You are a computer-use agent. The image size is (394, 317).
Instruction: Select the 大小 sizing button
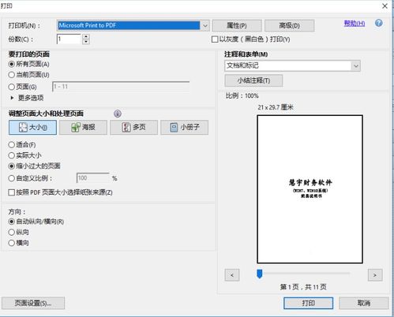tap(32, 128)
